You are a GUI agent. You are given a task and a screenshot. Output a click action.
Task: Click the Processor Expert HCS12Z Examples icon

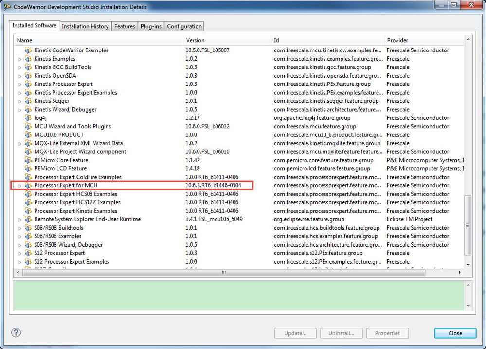[x=28, y=202]
